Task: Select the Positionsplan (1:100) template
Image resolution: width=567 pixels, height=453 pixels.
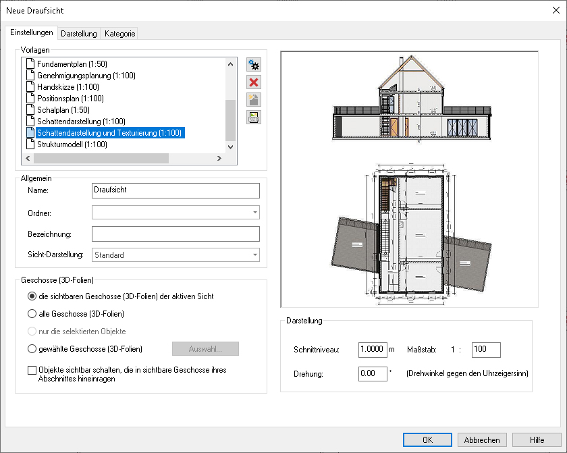Action: (x=70, y=99)
